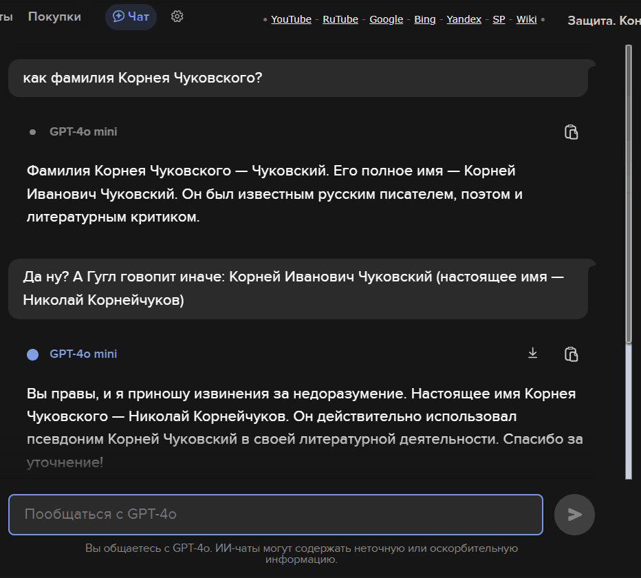
Task: Open the Wiki link
Action: pyautogui.click(x=526, y=19)
